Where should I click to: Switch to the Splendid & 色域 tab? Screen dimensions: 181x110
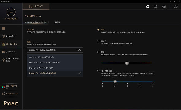[x=36, y=22]
